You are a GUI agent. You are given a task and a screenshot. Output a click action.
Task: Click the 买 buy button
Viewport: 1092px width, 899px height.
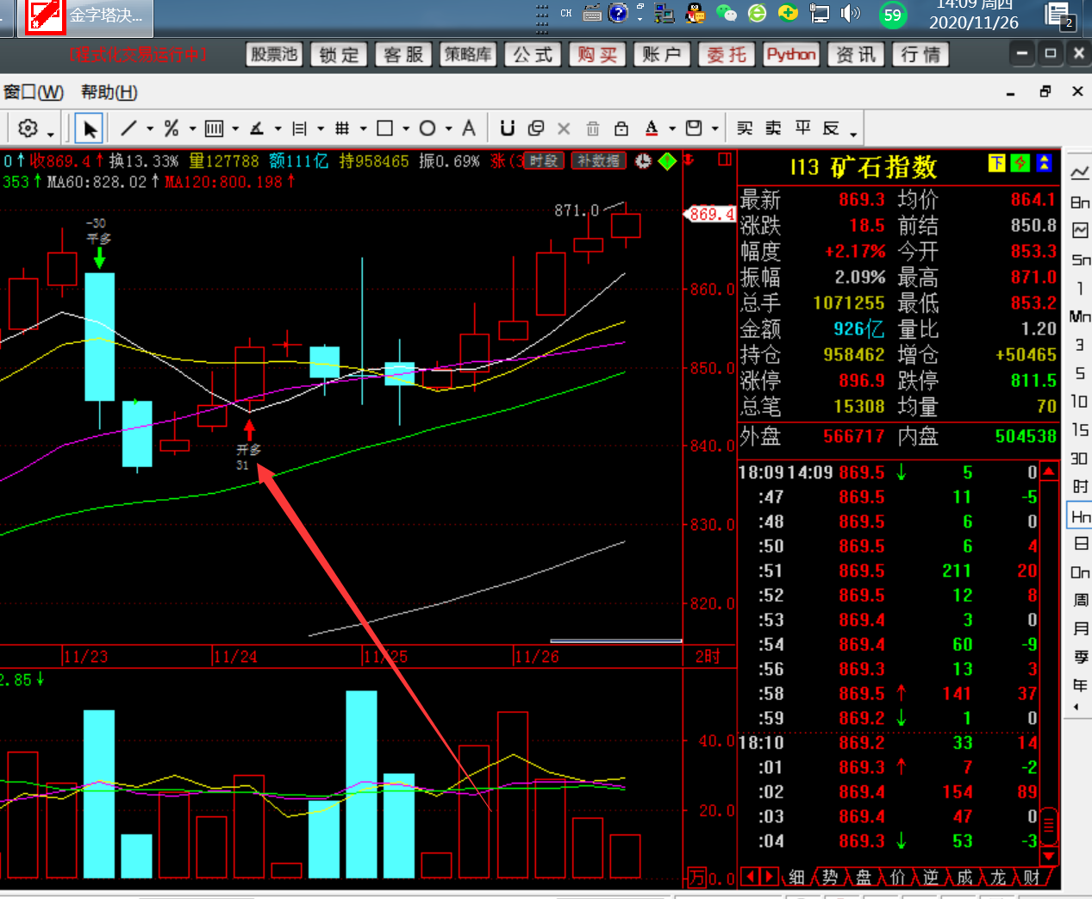pos(745,128)
